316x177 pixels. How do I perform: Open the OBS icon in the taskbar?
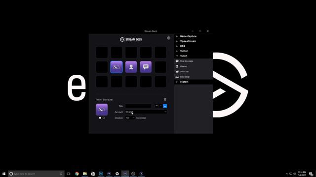(133, 174)
